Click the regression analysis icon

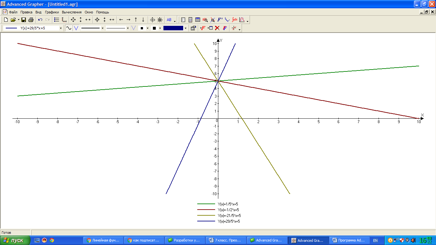[x=242, y=20]
